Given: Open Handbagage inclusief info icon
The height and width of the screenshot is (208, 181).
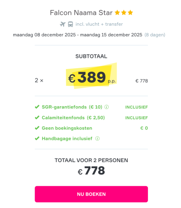Looking at the screenshot, I should (97, 138).
